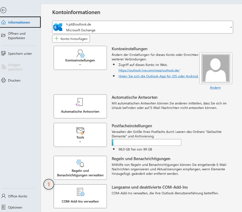
Task: Expand the Kontoeinstellungen dropdown button
Action: [x=80, y=58]
